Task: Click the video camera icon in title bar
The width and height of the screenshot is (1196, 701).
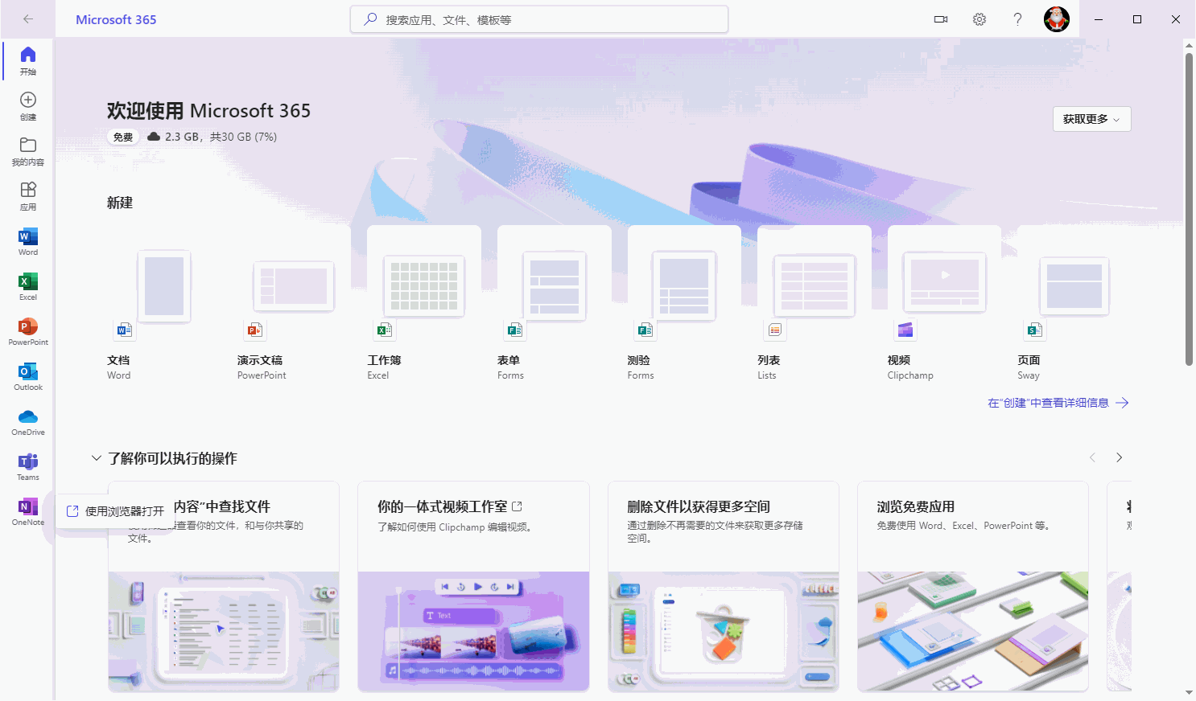Action: point(941,19)
